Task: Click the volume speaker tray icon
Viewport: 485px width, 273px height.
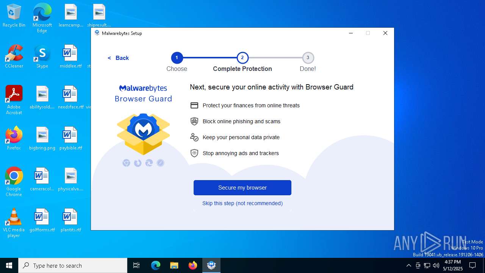Action: pyautogui.click(x=436, y=265)
